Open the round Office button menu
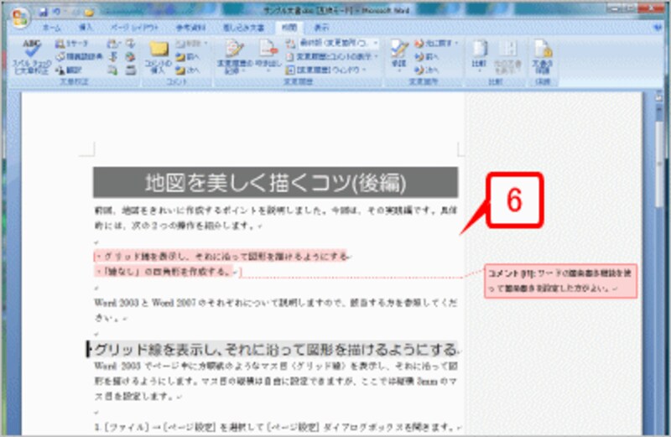Viewport: 671px width, 437px height. (x=19, y=18)
